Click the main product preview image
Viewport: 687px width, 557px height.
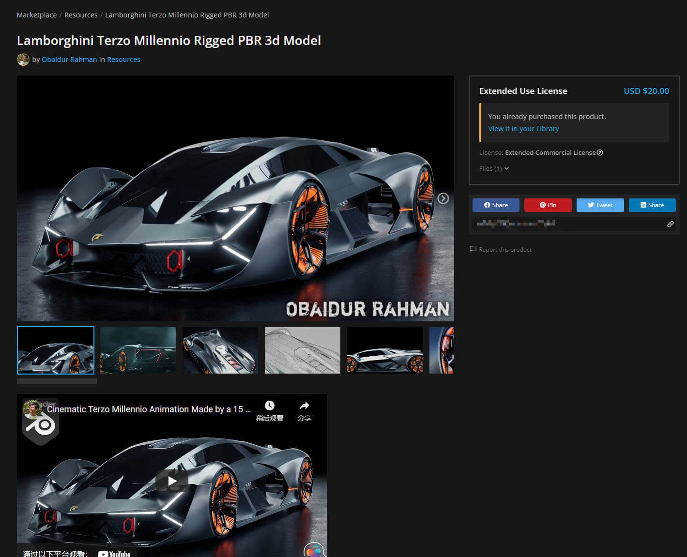(235, 198)
